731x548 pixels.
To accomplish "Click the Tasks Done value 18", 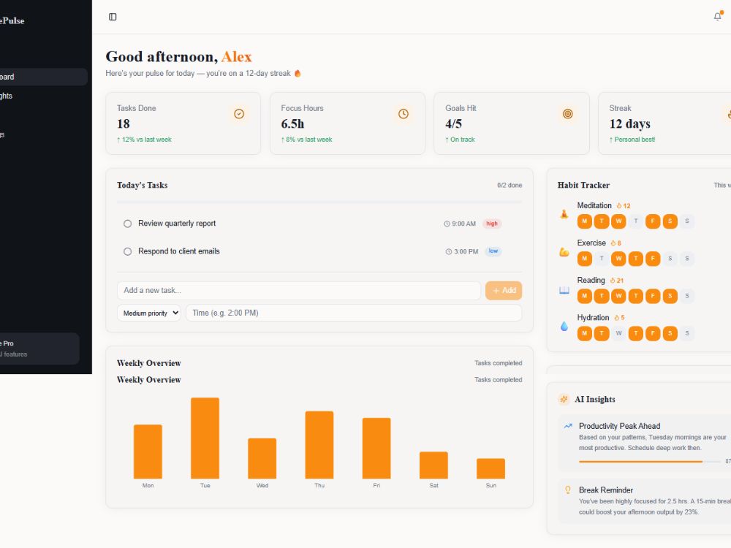I will point(124,124).
